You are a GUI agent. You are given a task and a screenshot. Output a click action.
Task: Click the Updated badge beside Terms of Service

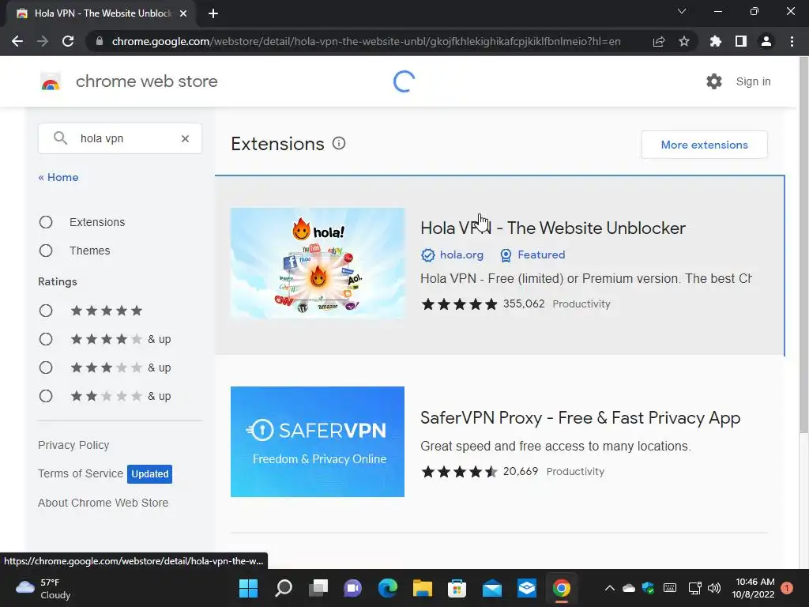pyautogui.click(x=149, y=474)
